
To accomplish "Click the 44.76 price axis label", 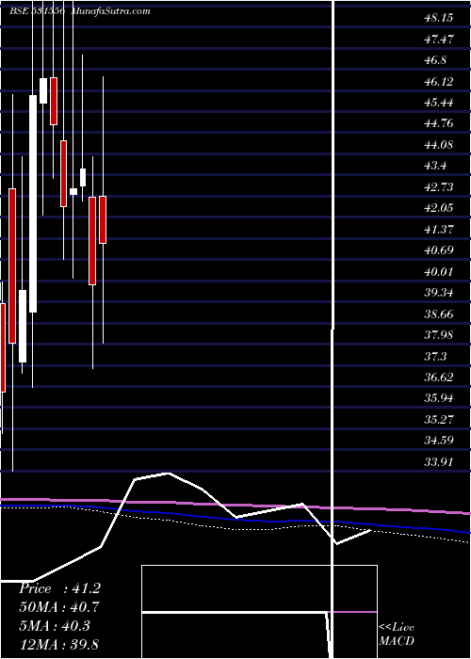I will pyautogui.click(x=439, y=123).
